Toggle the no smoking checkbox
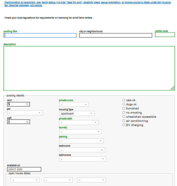 point(124,112)
